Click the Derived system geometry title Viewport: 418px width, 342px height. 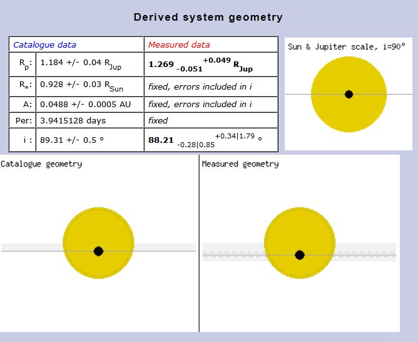click(x=208, y=17)
